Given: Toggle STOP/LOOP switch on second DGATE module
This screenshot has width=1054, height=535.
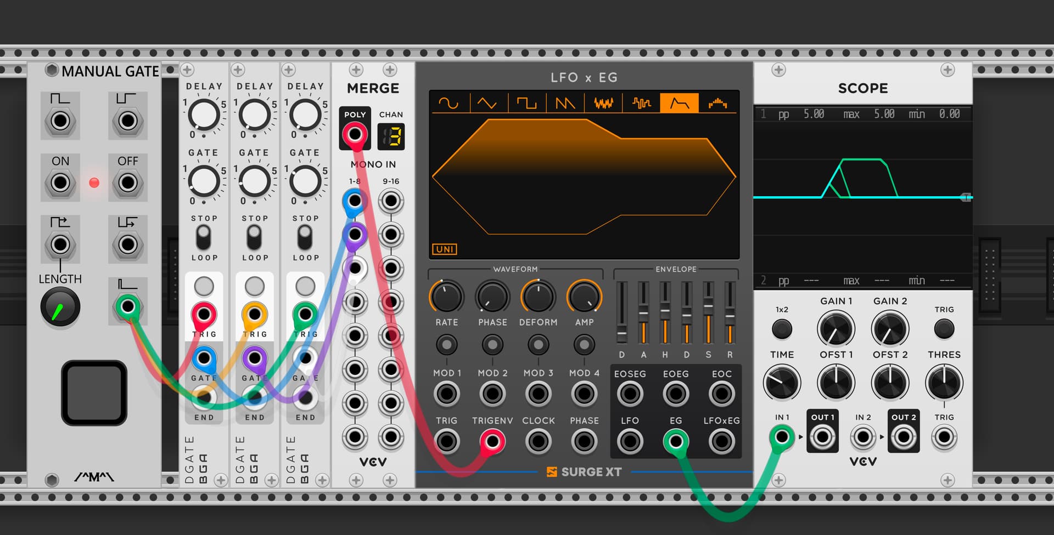Looking at the screenshot, I should (254, 238).
